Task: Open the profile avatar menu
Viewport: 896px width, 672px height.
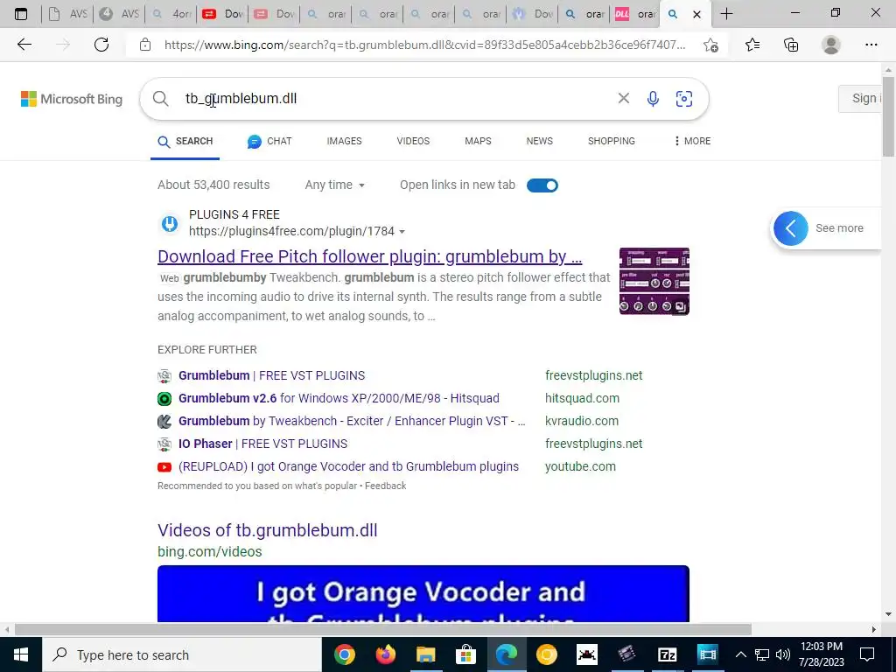Action: coord(831,45)
